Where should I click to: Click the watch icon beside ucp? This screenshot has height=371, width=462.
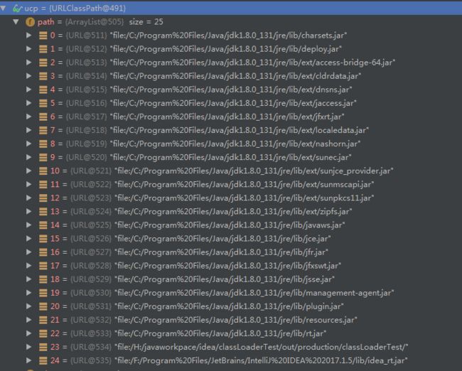[17, 9]
